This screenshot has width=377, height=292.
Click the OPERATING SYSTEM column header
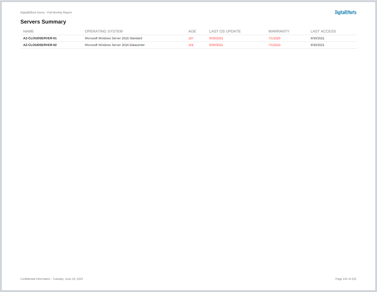(104, 31)
